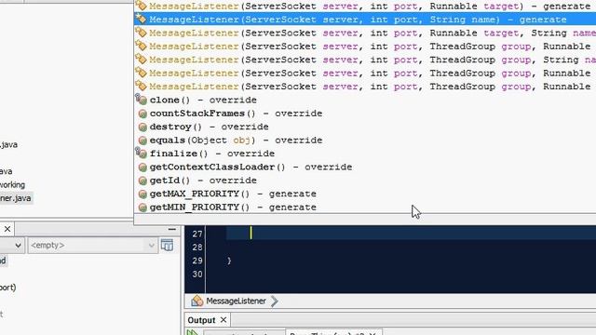Click the navigator panel icon next to <empty> dropdown
Screen dimensions: 596x335
pos(167,246)
